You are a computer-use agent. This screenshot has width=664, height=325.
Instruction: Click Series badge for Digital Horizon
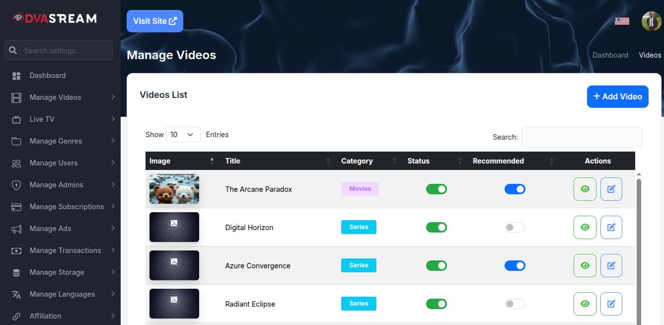pos(359,227)
